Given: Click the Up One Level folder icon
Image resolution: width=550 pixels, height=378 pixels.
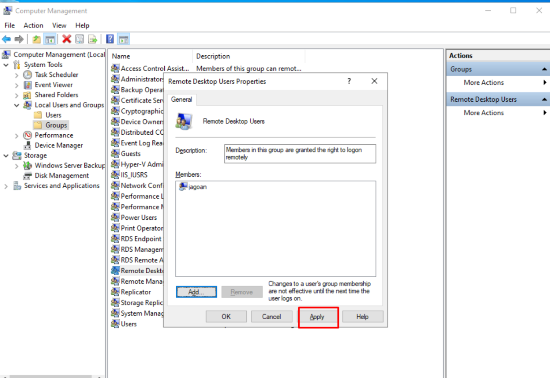Looking at the screenshot, I should click(x=36, y=39).
